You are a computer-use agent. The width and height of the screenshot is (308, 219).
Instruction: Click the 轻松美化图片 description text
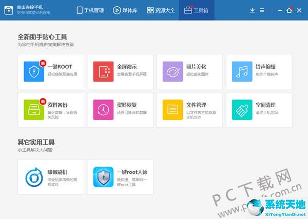pyautogui.click(x=198, y=74)
